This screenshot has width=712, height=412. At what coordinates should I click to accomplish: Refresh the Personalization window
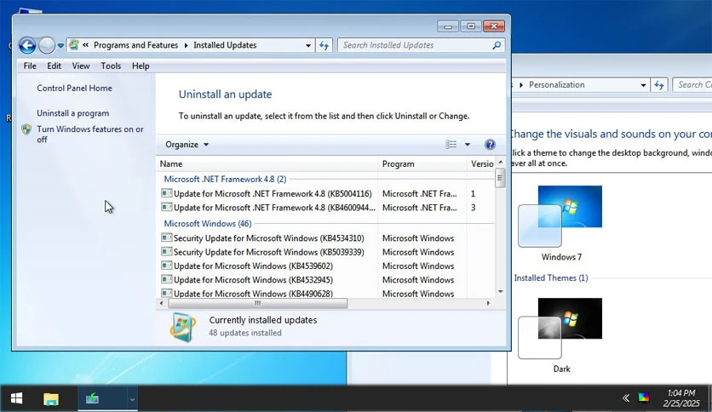click(x=659, y=85)
